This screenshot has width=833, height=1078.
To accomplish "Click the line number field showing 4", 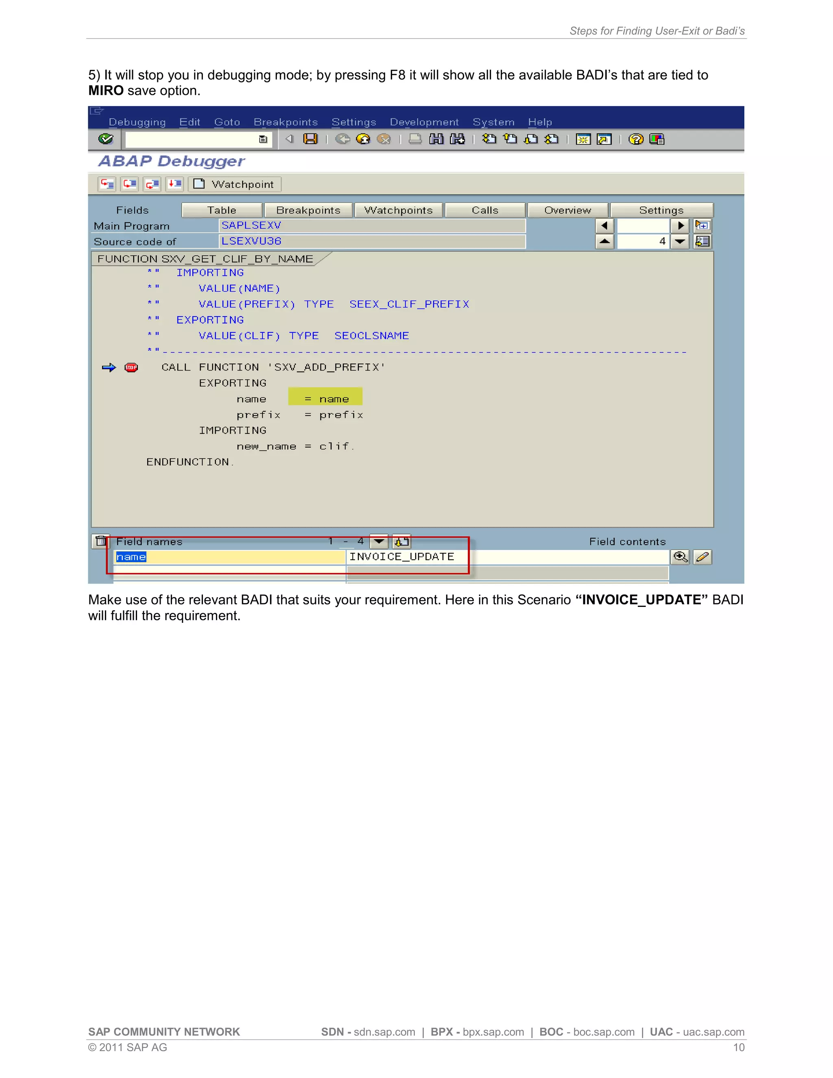I will tap(643, 241).
